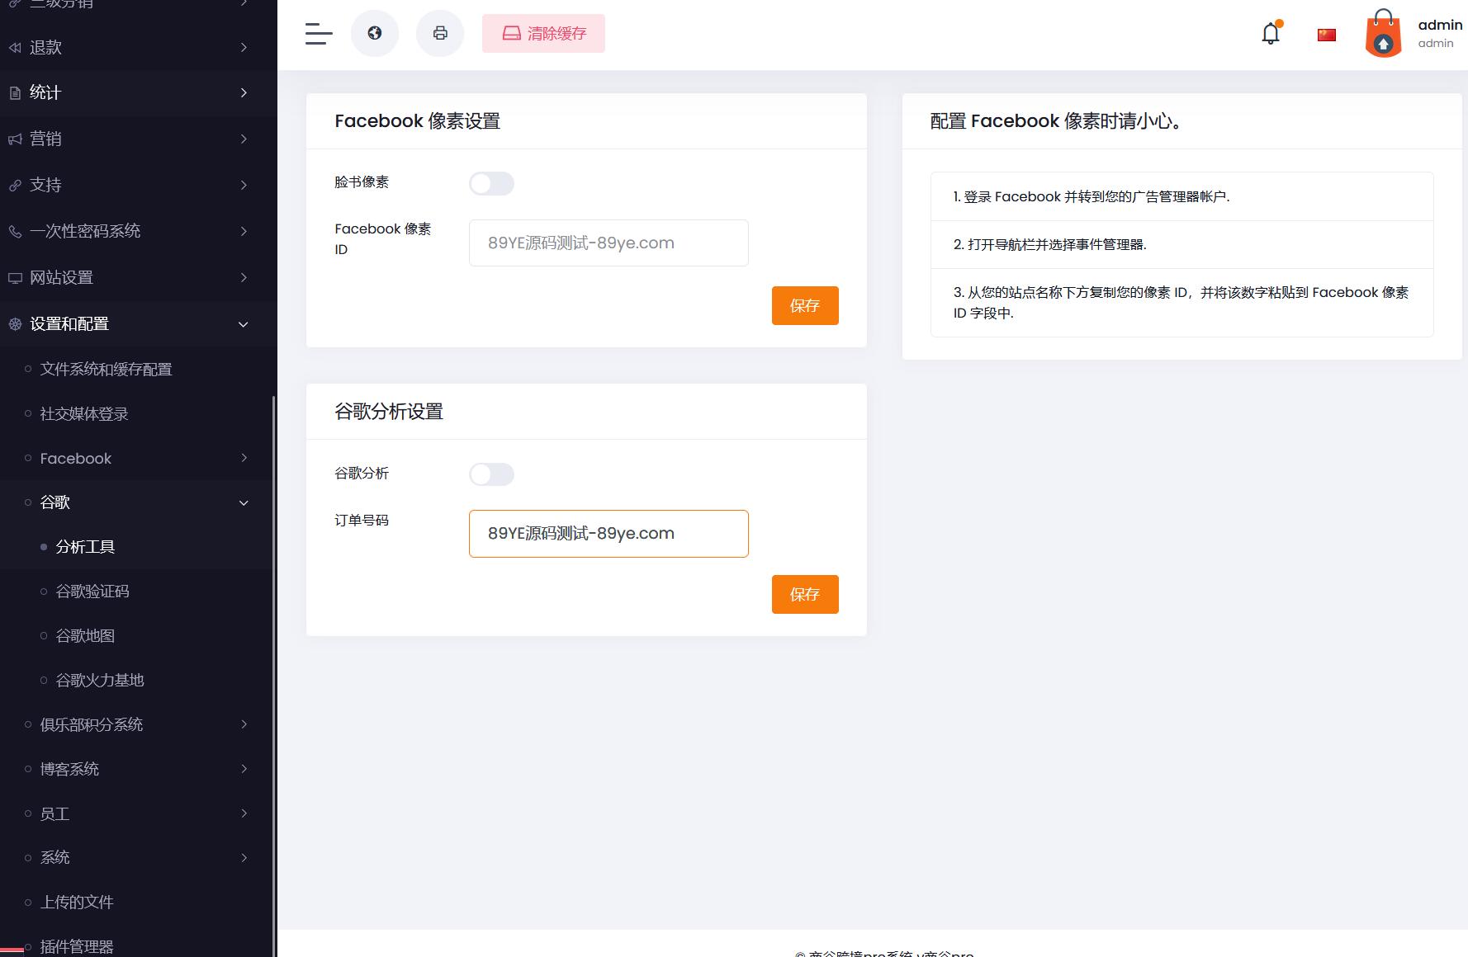Open 上传的文件 menu item
Viewport: 1468px width, 957px height.
tap(77, 902)
